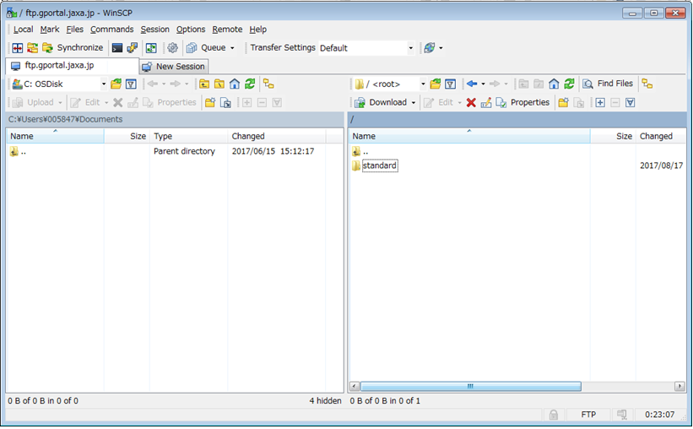Open remote Properties button
The height and width of the screenshot is (429, 693).
point(522,103)
